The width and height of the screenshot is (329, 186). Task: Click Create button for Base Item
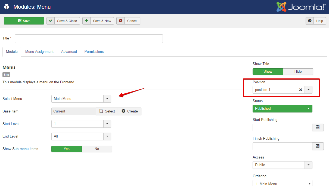coord(130,111)
